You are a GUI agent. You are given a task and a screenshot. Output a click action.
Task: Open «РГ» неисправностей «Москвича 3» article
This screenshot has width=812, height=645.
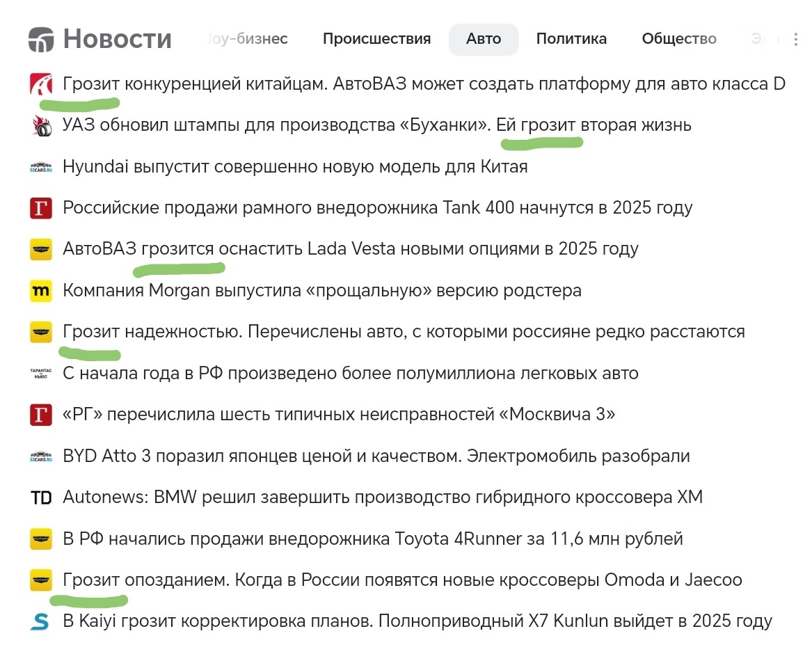pyautogui.click(x=339, y=415)
